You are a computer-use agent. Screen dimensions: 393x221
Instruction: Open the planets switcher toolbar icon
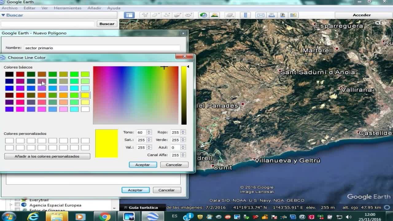pyautogui.click(x=230, y=15)
